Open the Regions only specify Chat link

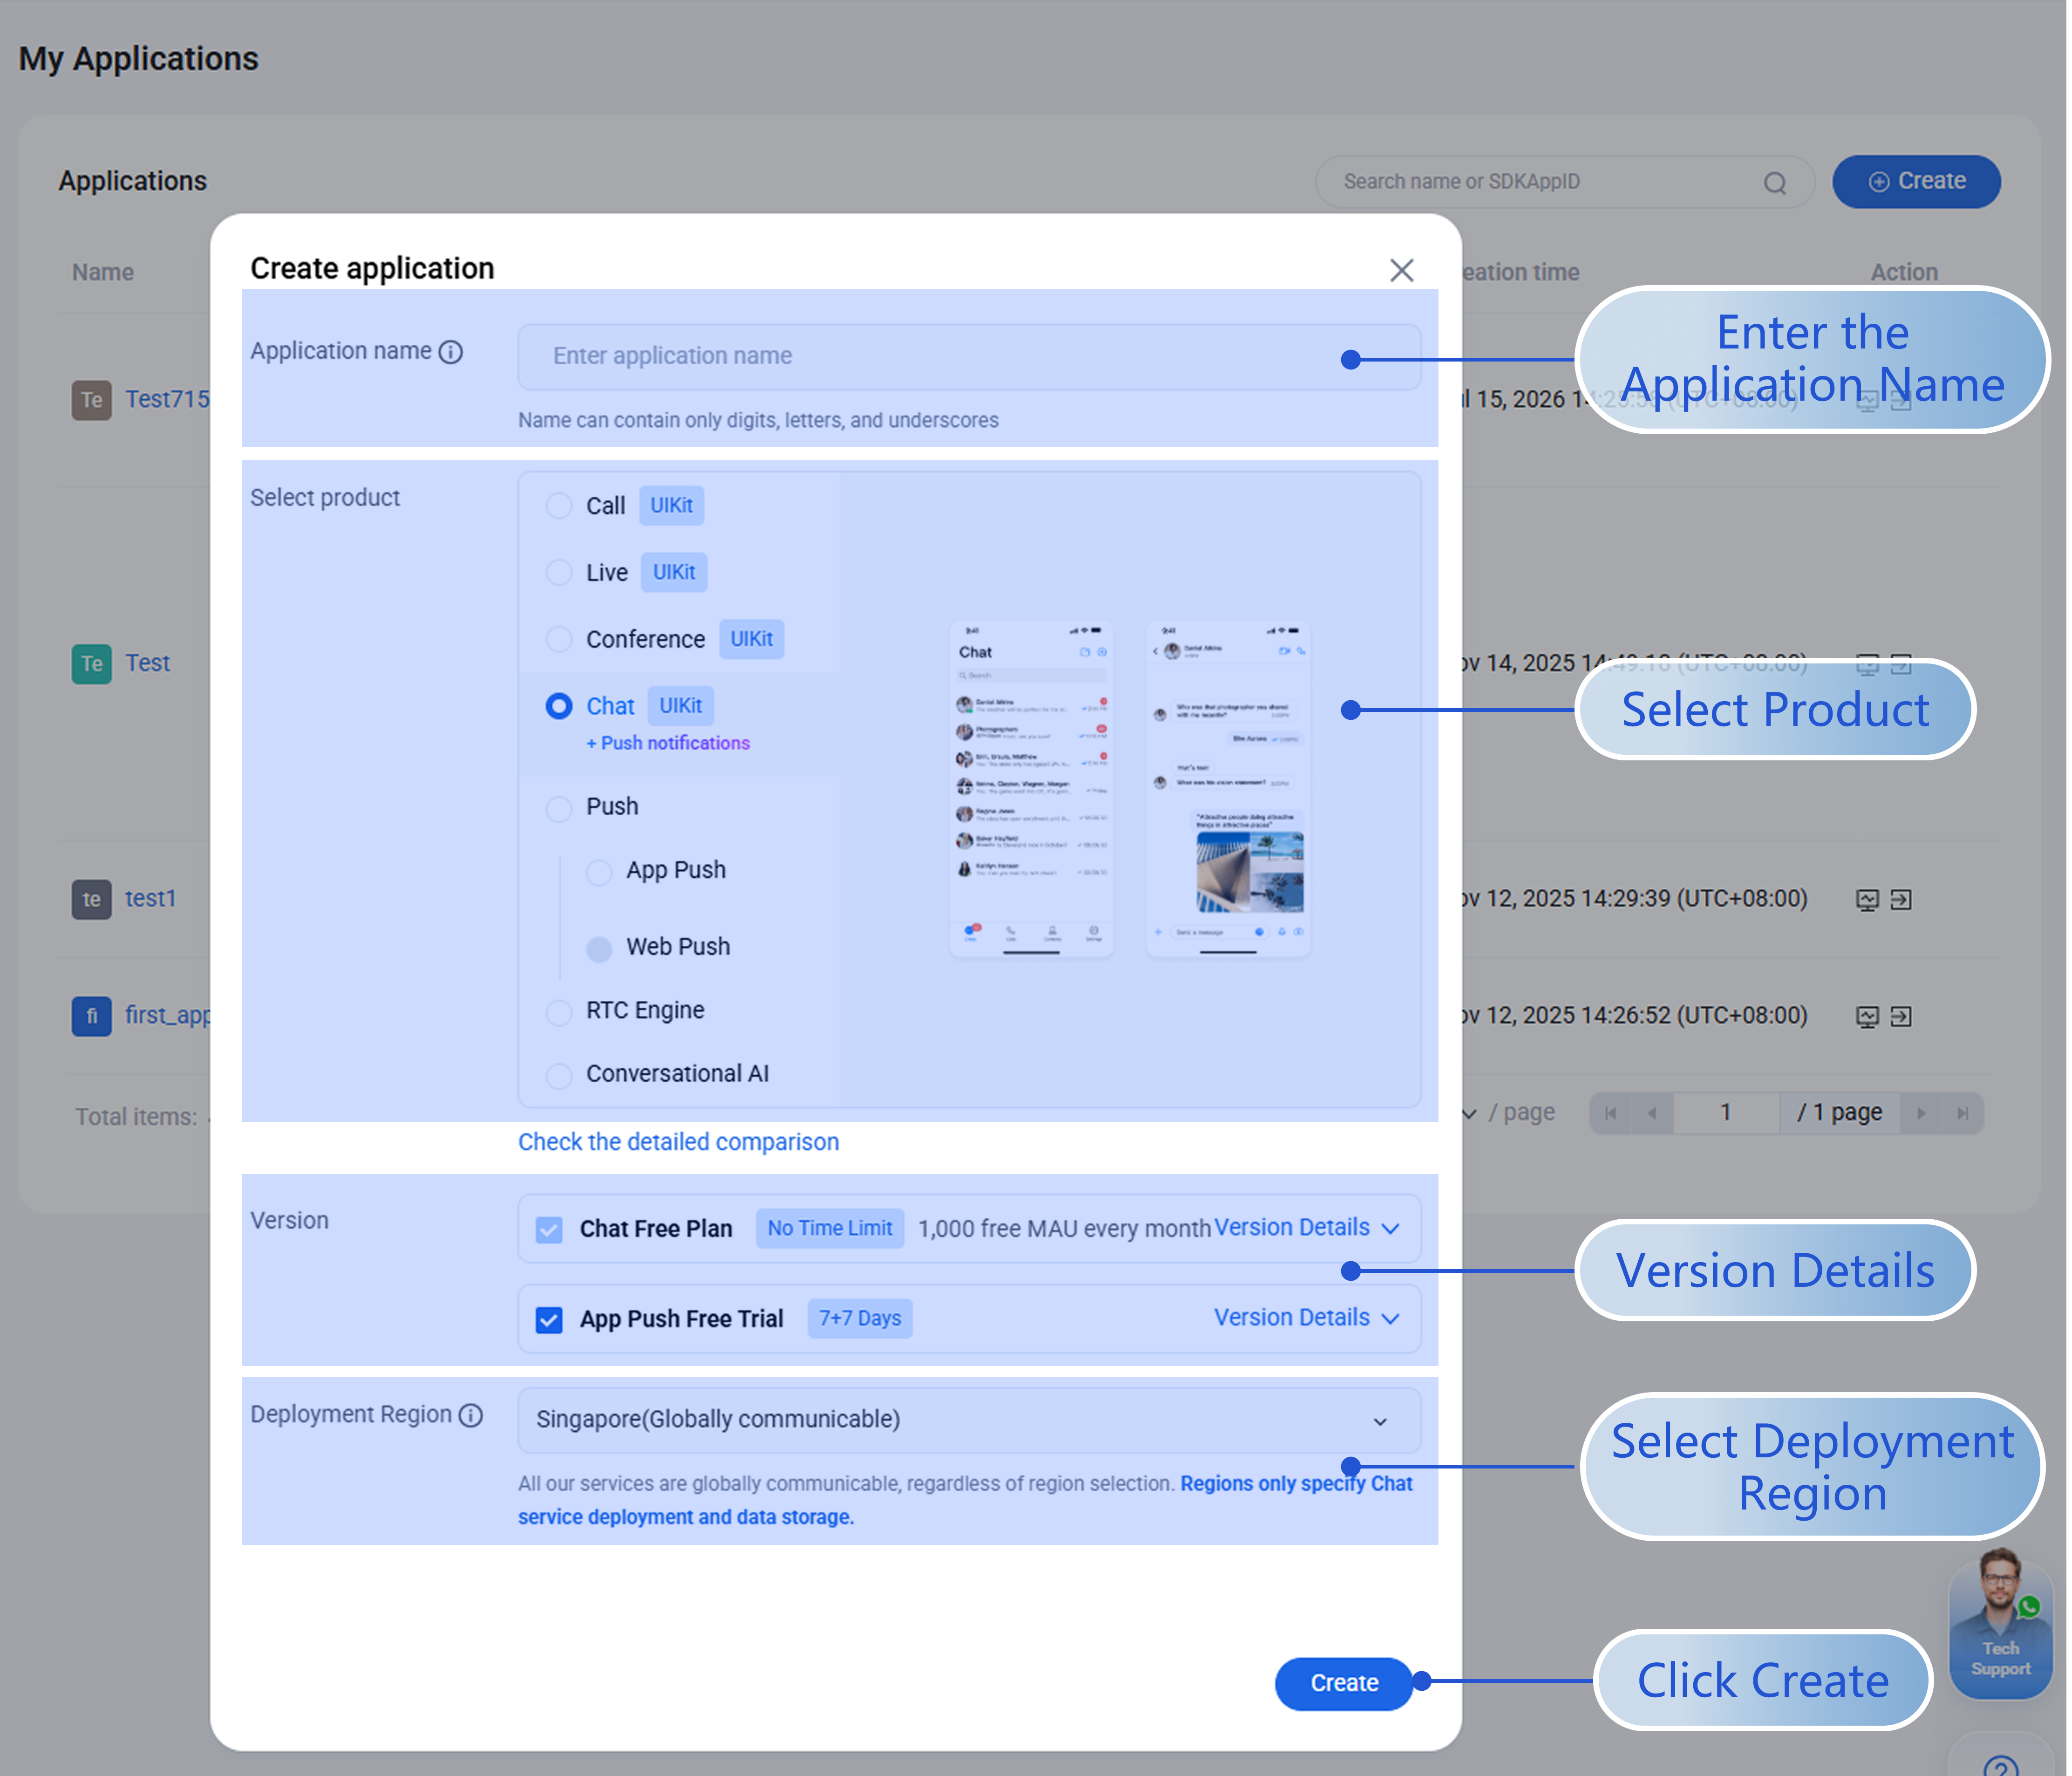[x=965, y=1500]
